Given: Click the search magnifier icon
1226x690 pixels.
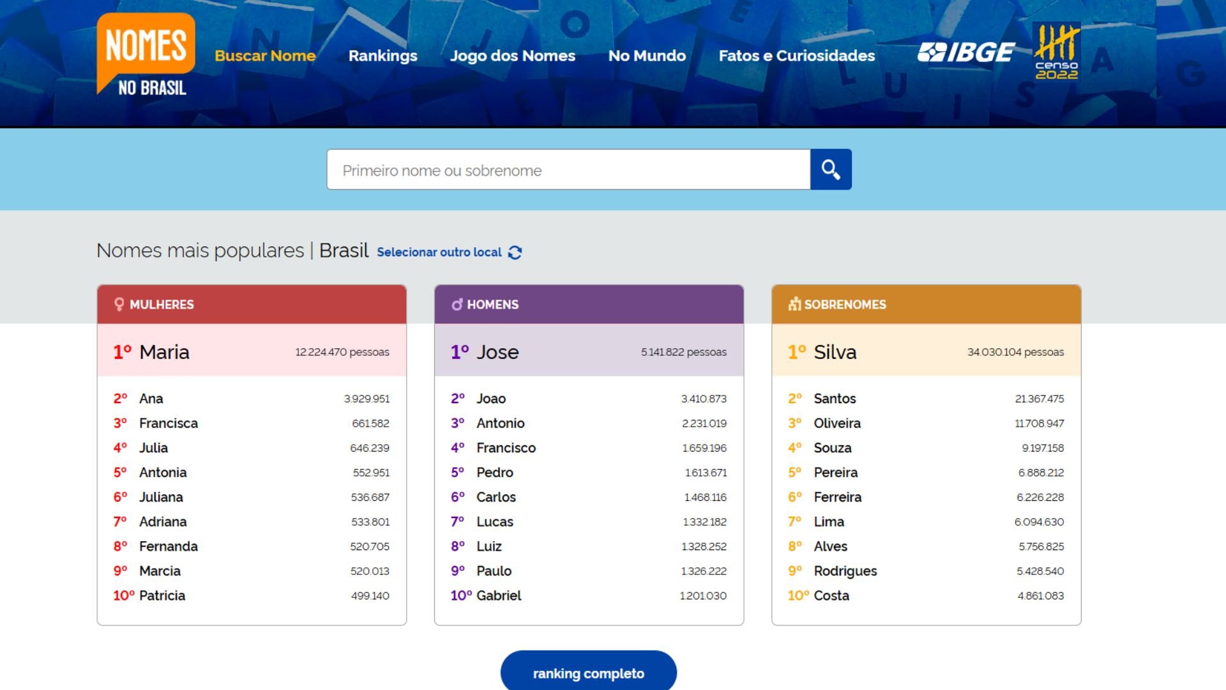Looking at the screenshot, I should pyautogui.click(x=830, y=169).
